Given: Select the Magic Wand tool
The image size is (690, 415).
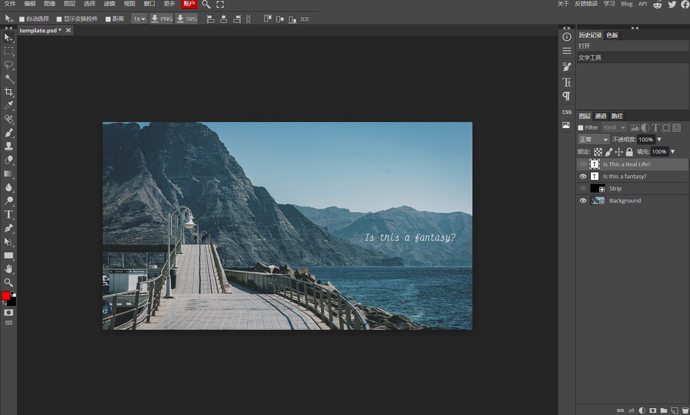Looking at the screenshot, I should point(9,78).
